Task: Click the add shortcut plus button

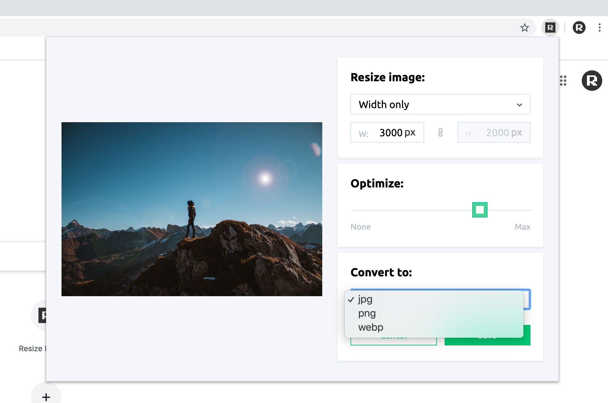Action: tap(46, 397)
